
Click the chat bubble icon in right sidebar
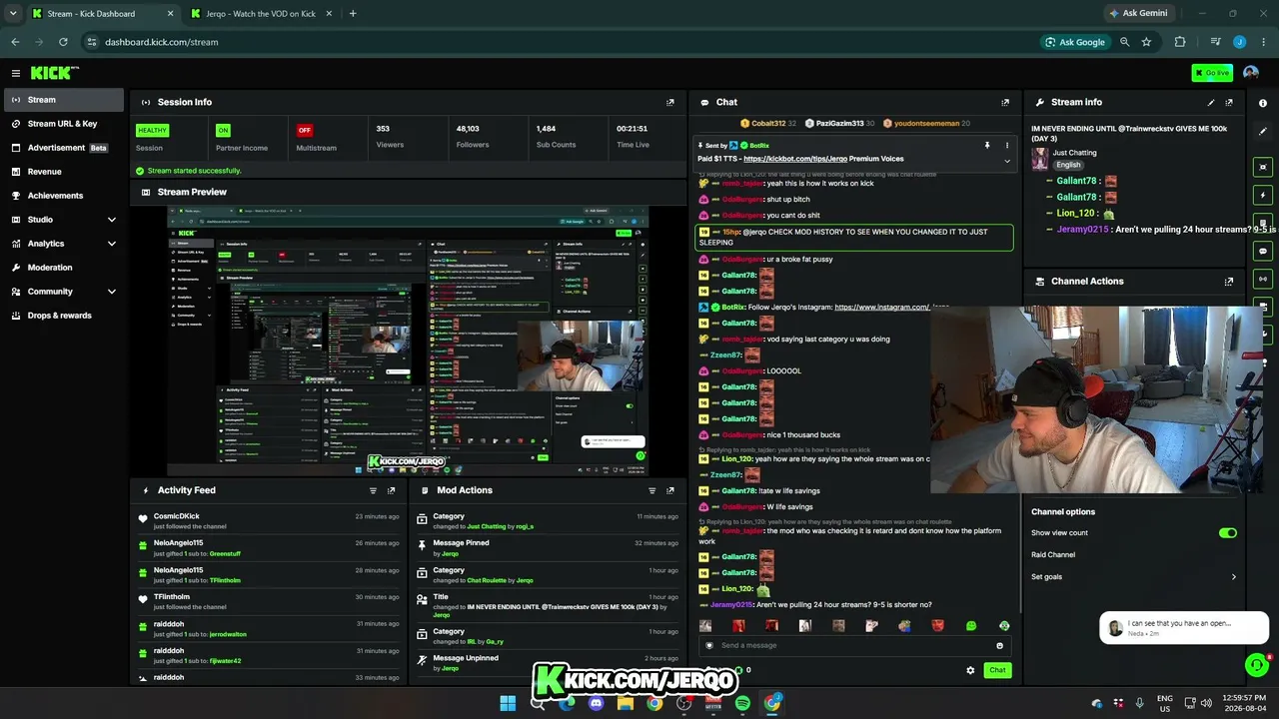pos(1263,251)
